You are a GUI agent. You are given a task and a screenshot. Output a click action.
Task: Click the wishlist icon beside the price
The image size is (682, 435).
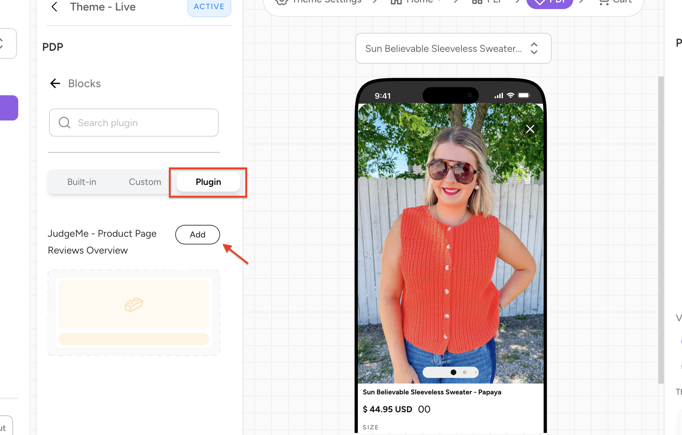(x=424, y=409)
